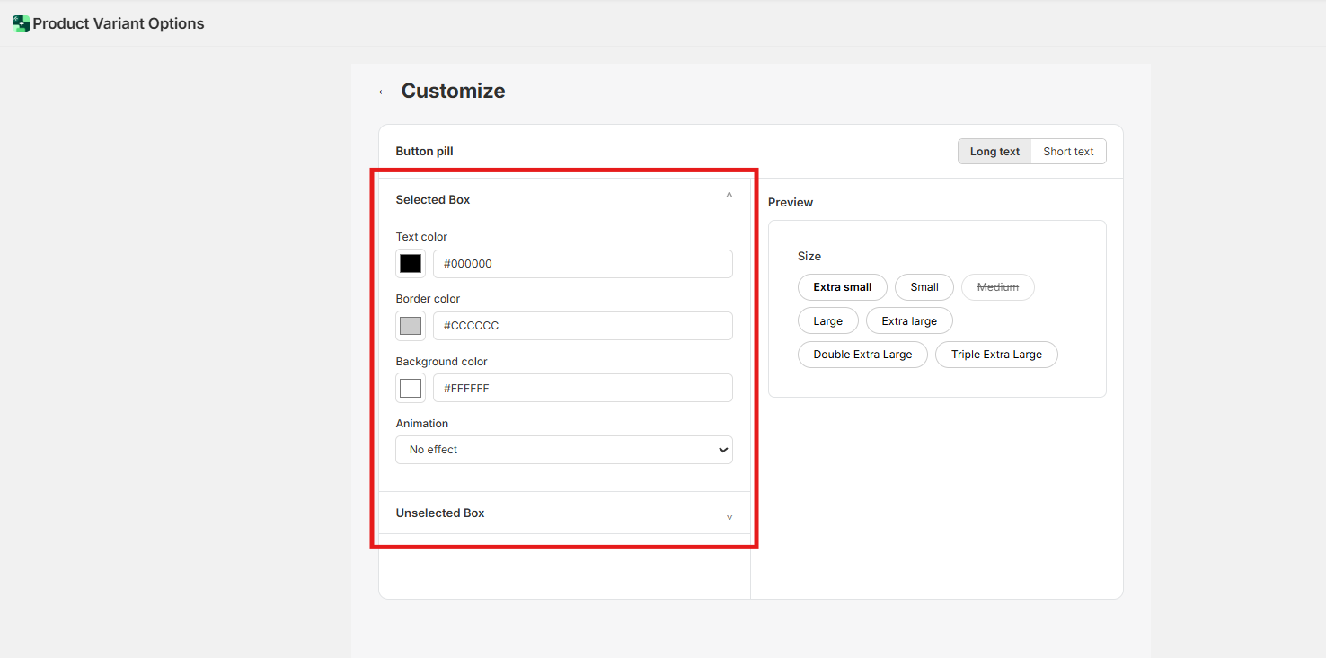Click the crossed-out Medium size pill
This screenshot has width=1326, height=658.
pyautogui.click(x=998, y=287)
